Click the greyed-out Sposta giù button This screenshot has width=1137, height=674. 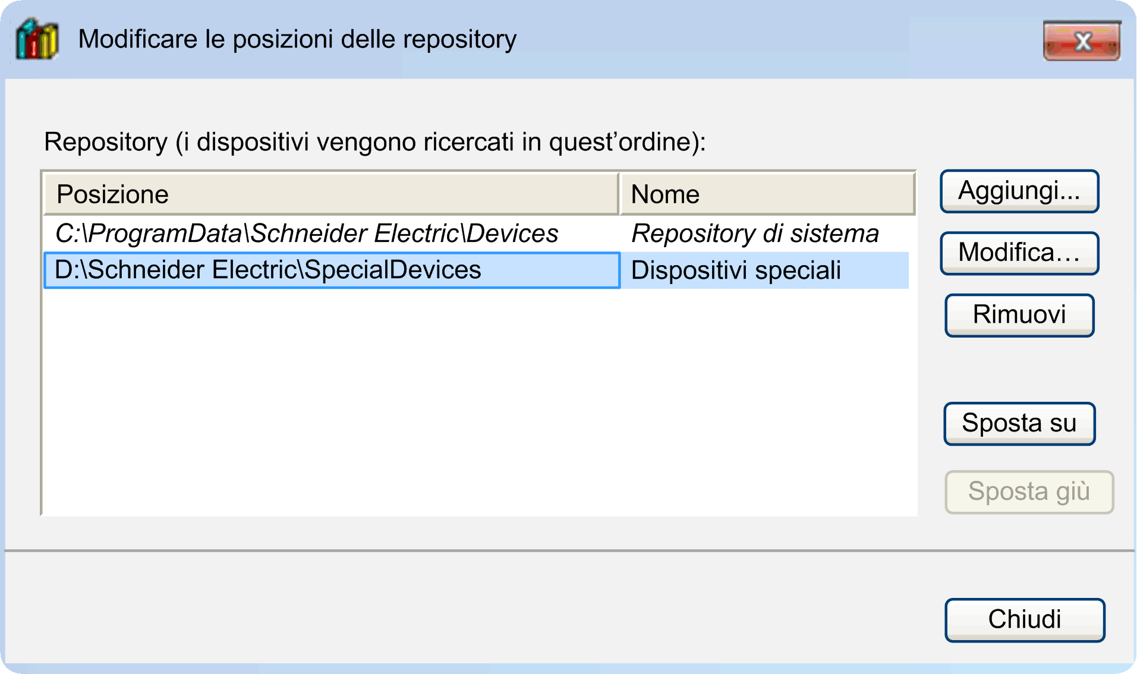[x=1029, y=492]
